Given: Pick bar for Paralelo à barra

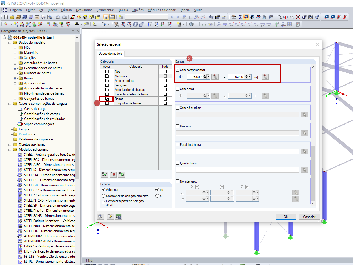Looking at the screenshot, I should pos(304,151).
